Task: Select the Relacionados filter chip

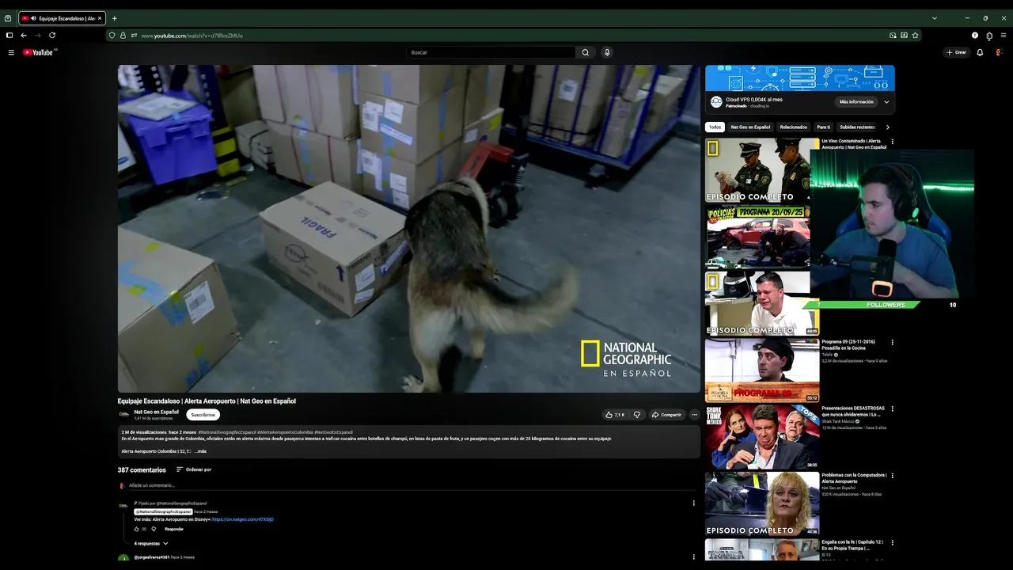Action: (x=793, y=127)
